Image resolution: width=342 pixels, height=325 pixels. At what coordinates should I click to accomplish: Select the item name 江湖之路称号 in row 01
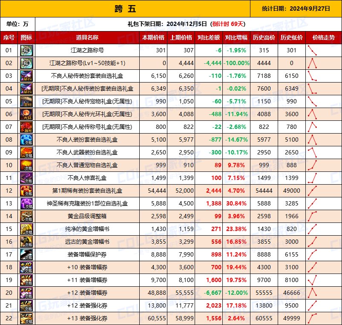click(87, 50)
